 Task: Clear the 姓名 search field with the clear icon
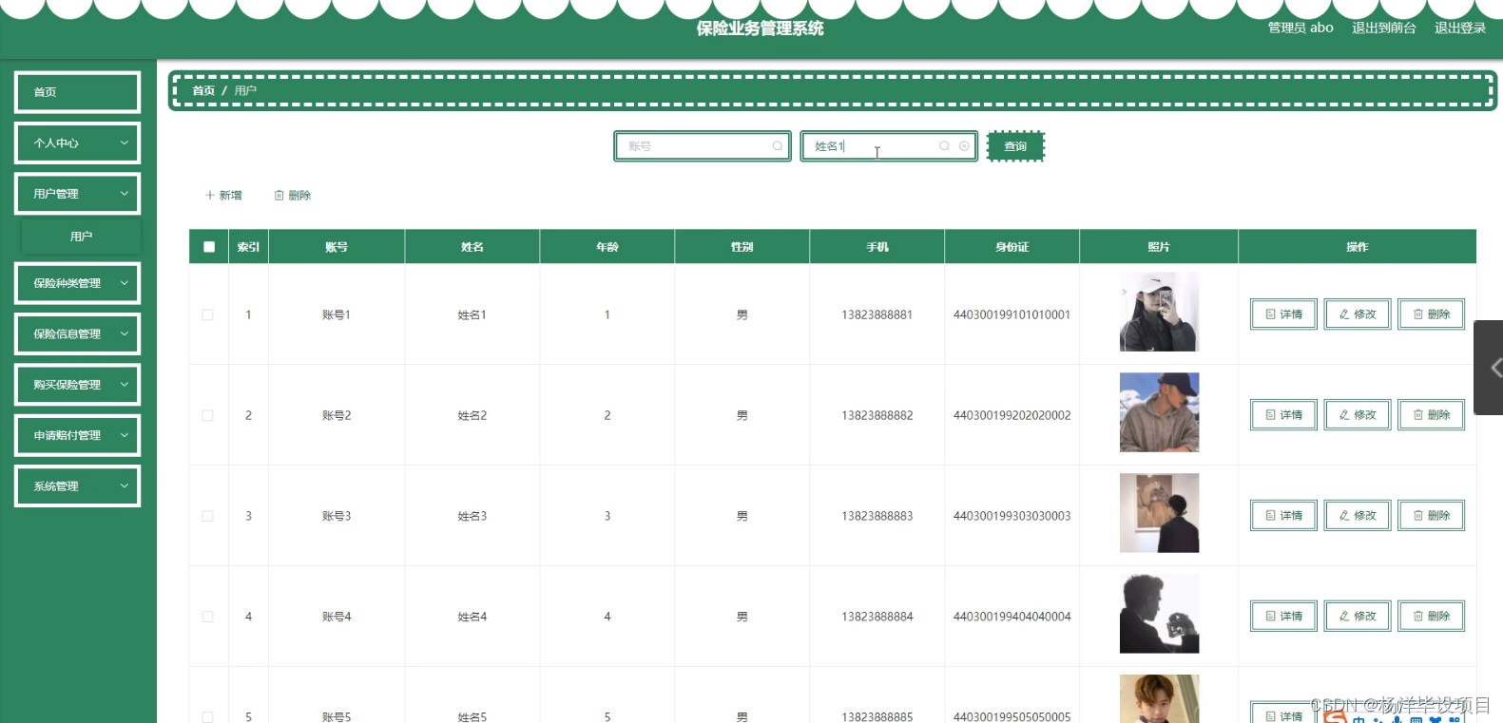point(964,146)
